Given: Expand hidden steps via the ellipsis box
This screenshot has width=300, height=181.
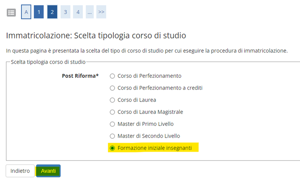Looking at the screenshot, I should (90, 12).
